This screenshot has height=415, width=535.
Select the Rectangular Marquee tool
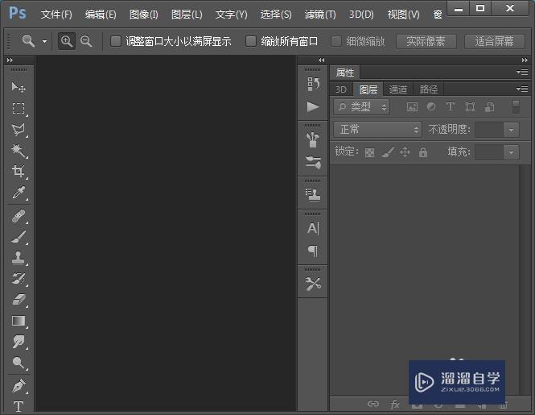point(19,108)
